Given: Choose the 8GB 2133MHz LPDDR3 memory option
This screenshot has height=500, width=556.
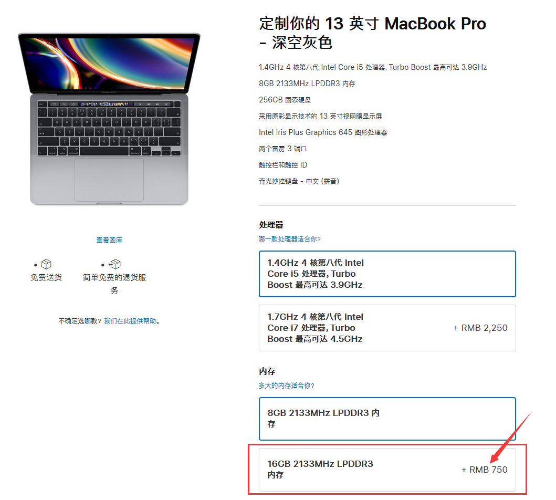Looking at the screenshot, I should (x=387, y=419).
